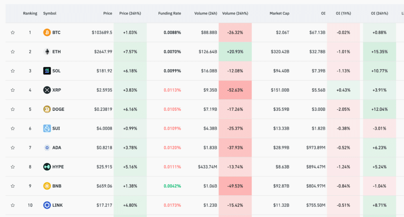Viewport: 404px width, 217px height.
Task: Sort by Price (24h%) header
Action: point(130,13)
